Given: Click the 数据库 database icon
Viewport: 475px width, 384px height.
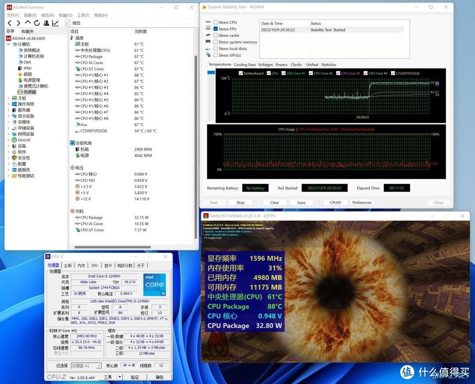Looking at the screenshot, I should pos(14,170).
